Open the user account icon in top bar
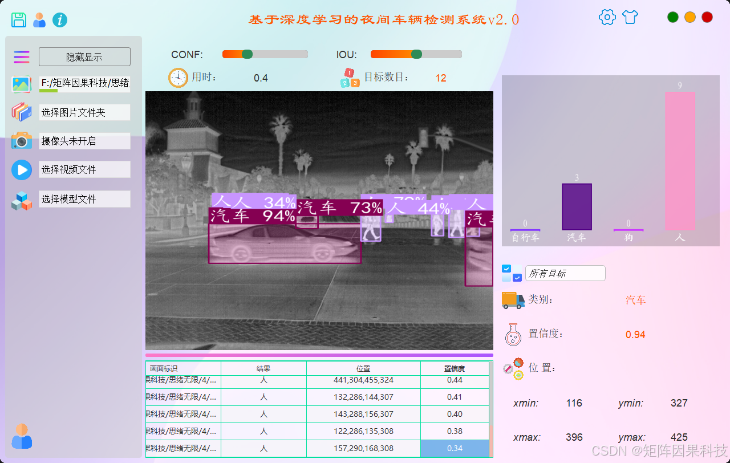This screenshot has width=730, height=463. coord(39,20)
